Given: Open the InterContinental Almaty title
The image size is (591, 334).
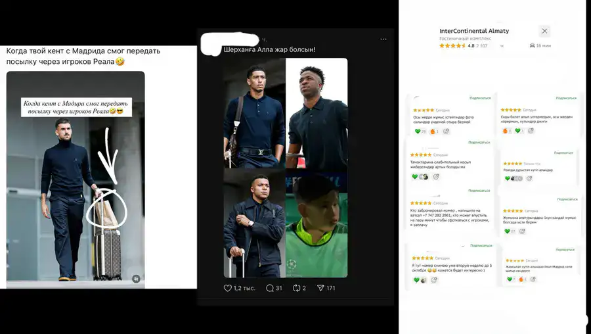Looking at the screenshot, I should [x=473, y=31].
